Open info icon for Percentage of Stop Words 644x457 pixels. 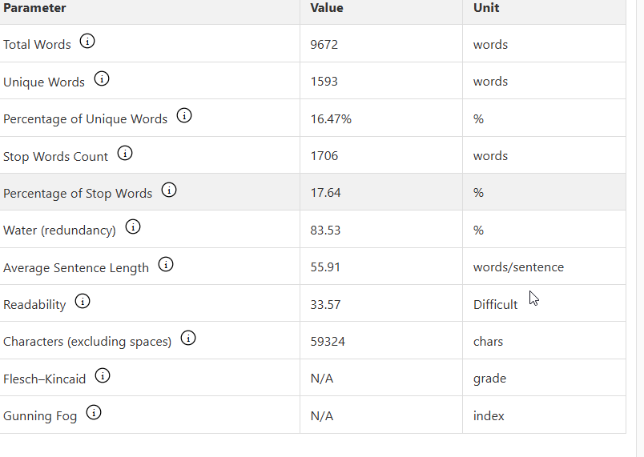(169, 190)
